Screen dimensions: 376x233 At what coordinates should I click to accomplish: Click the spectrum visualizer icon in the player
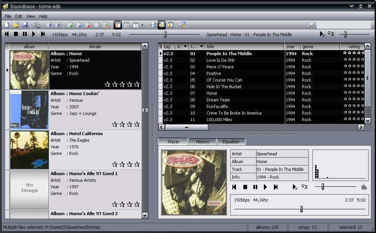364,187
